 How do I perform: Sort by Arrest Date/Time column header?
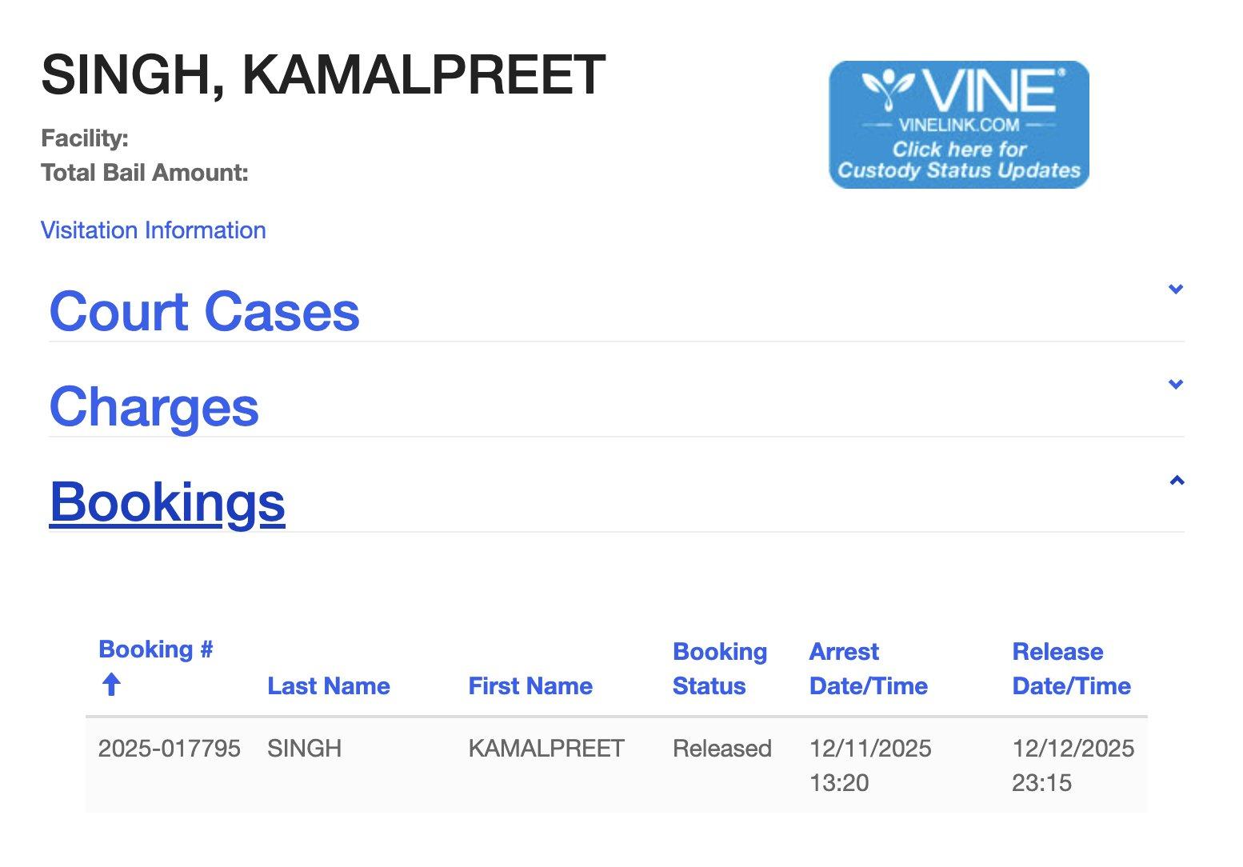tap(868, 669)
